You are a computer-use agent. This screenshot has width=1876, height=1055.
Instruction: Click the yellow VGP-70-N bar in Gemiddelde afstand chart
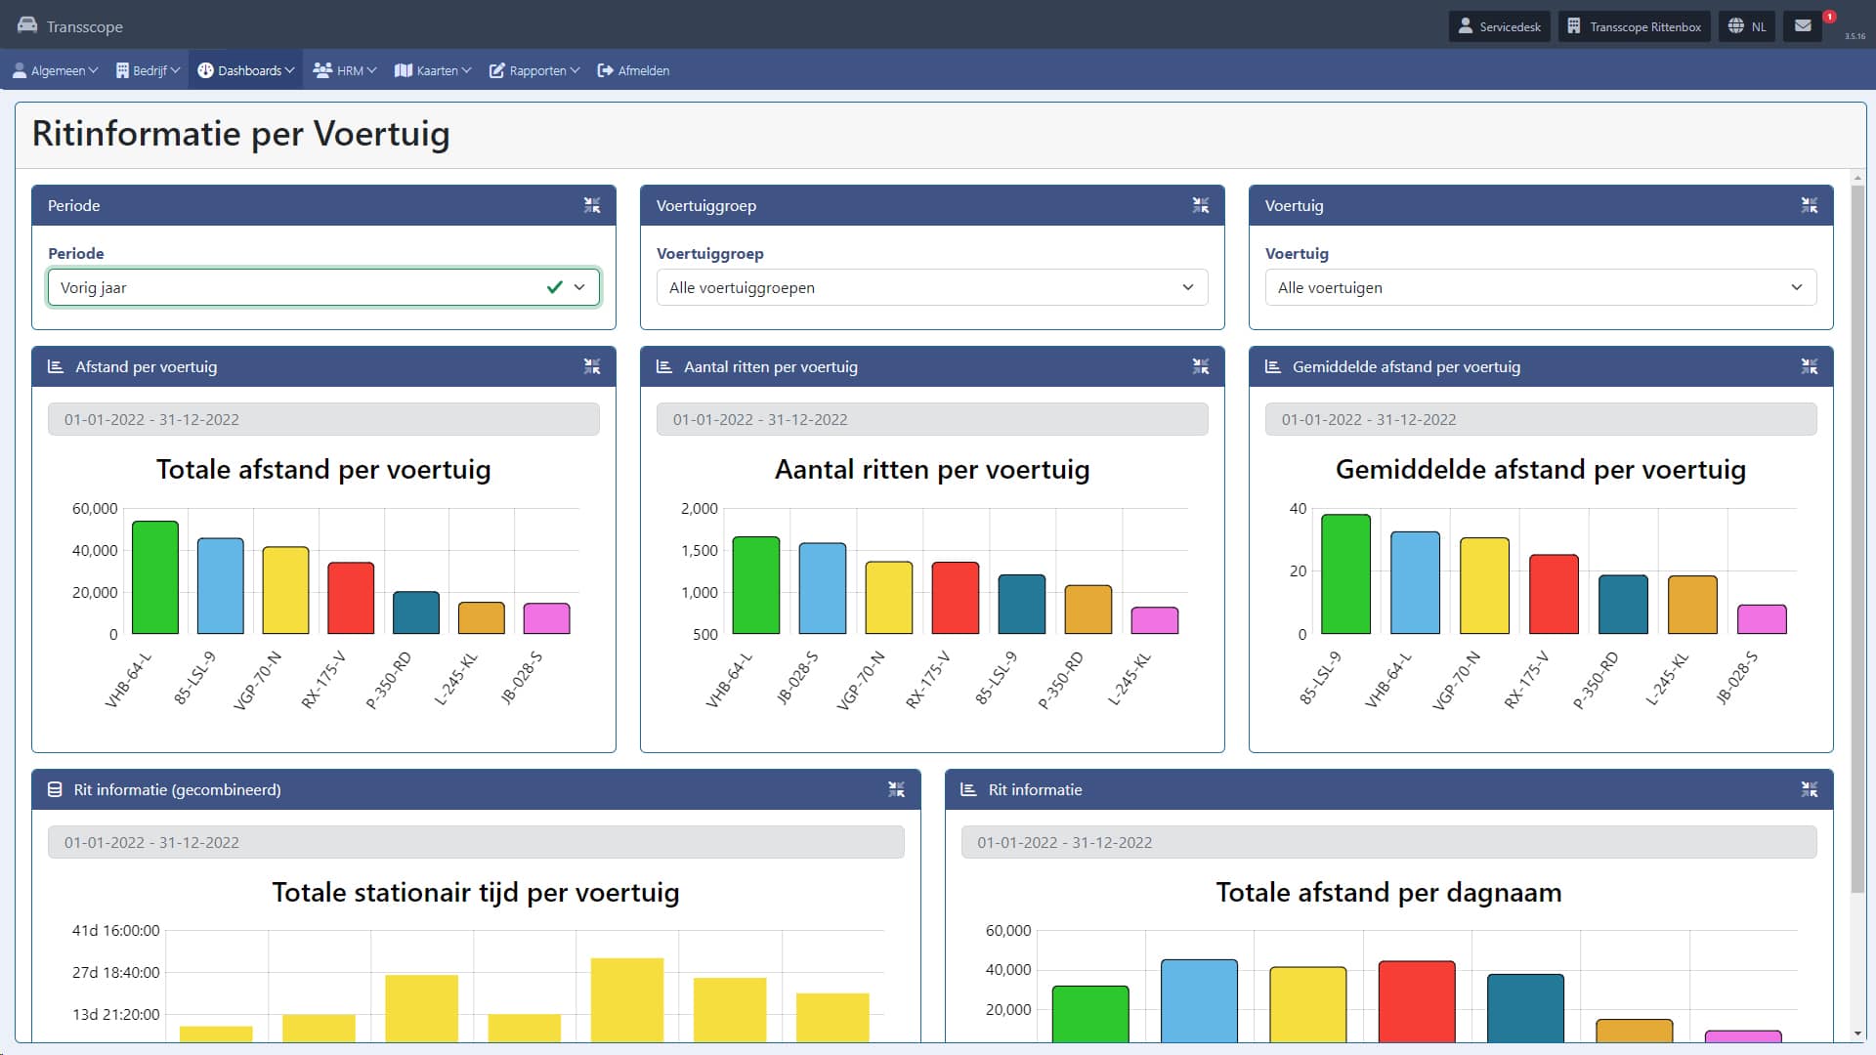[1485, 586]
